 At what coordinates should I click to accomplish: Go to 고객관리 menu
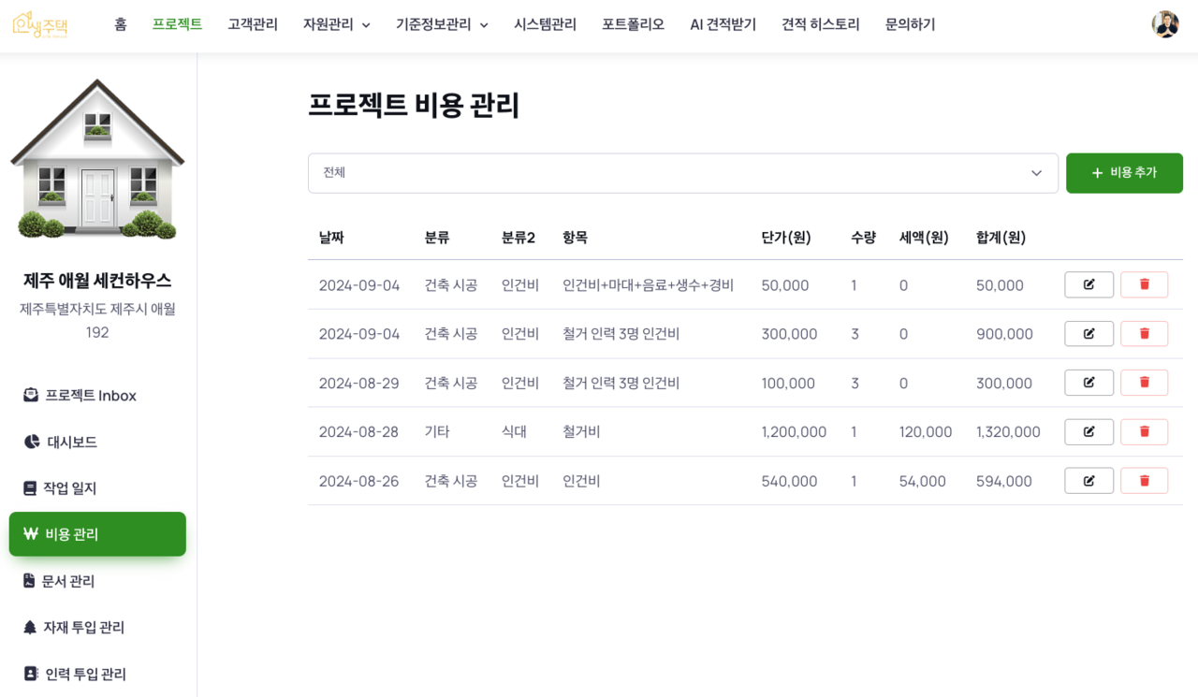pos(253,25)
